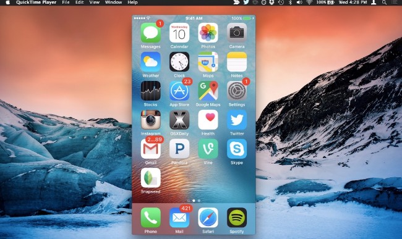The width and height of the screenshot is (402, 239).
Task: Open the Time Machine menu bar icon
Action: click(281, 2)
